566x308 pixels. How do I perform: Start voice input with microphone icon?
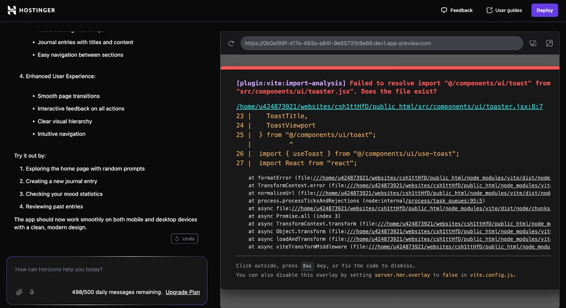coord(32,292)
